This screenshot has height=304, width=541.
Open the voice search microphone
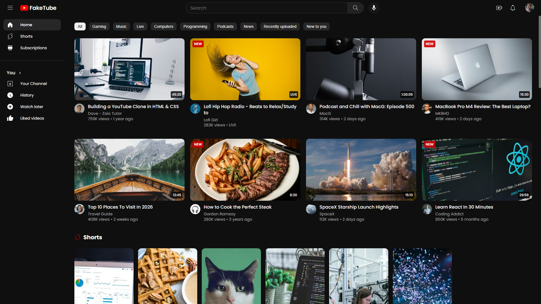[x=374, y=8]
